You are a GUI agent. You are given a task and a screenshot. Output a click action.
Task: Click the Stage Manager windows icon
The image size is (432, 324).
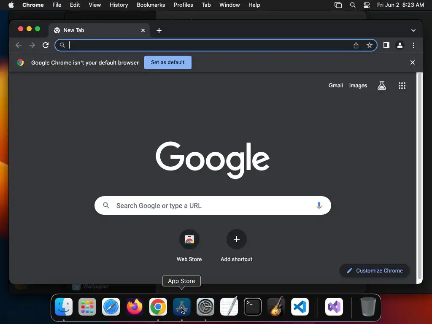[338, 5]
